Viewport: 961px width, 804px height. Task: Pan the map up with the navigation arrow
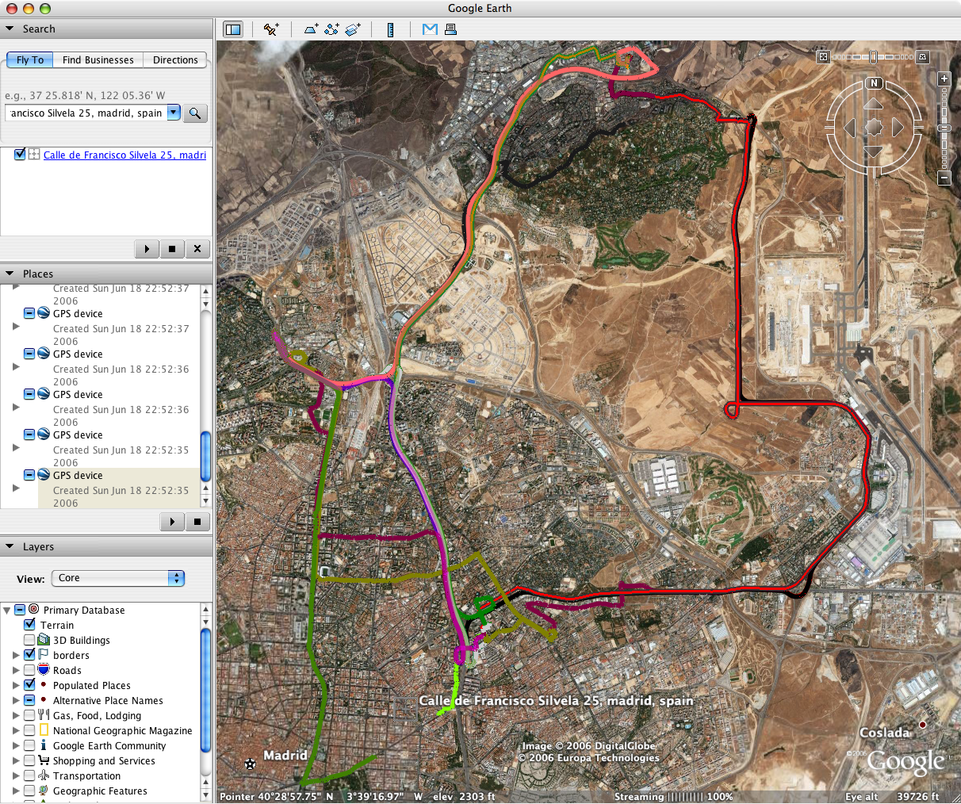coord(873,104)
